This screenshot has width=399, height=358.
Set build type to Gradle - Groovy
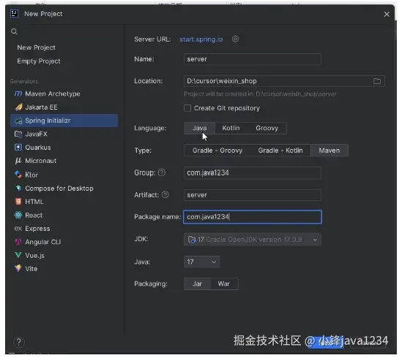click(x=217, y=151)
